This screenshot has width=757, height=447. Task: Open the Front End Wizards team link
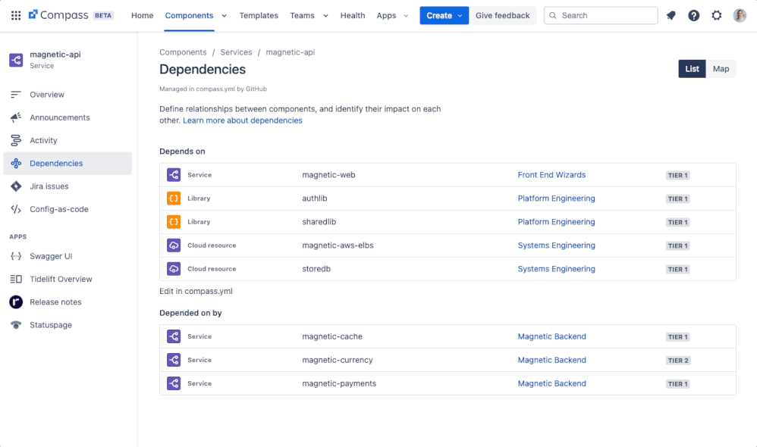[551, 175]
